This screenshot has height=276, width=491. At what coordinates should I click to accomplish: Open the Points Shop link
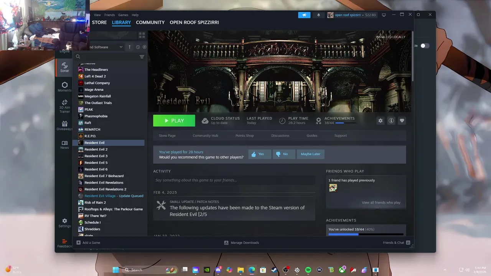click(245, 136)
